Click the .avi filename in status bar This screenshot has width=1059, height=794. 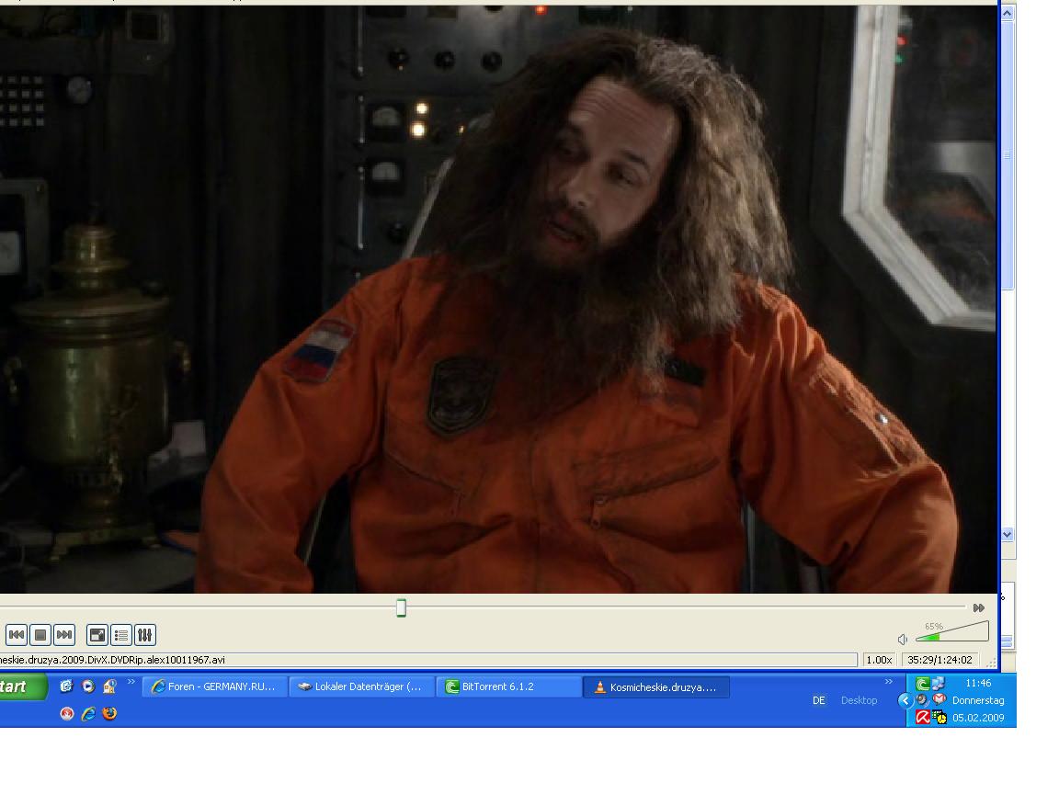click(x=112, y=660)
